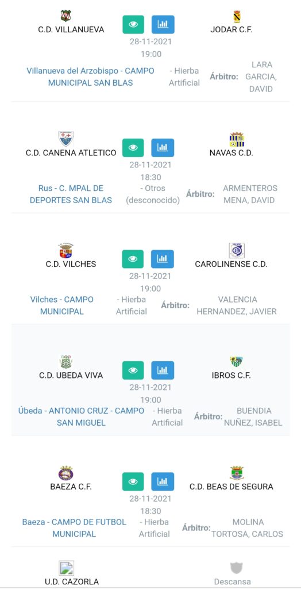Screen dimensions: 301x589
Task: Open Vilches Campo Municipal venue link
Action: (62, 305)
